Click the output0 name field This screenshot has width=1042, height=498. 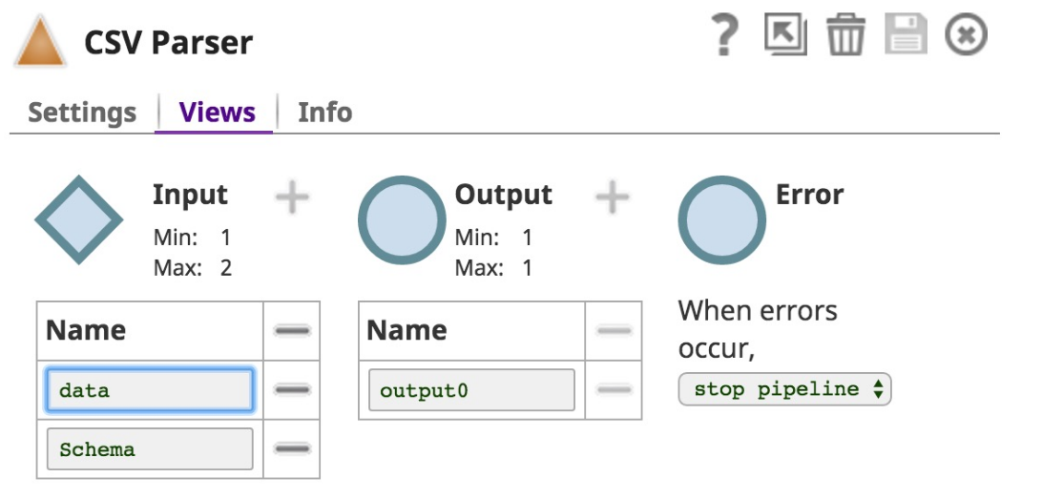[x=471, y=390]
